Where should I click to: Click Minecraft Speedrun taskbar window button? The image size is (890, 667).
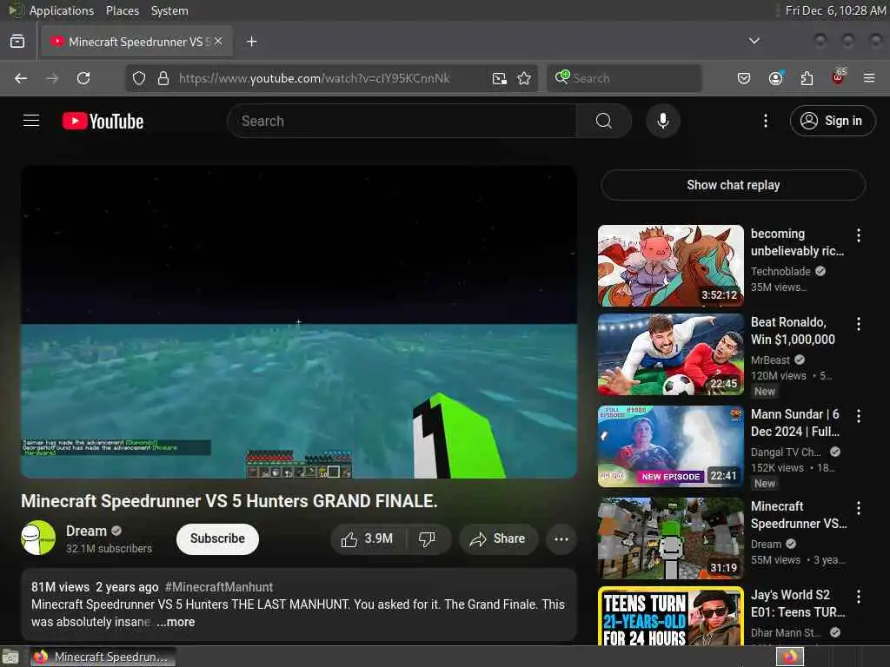click(x=103, y=657)
